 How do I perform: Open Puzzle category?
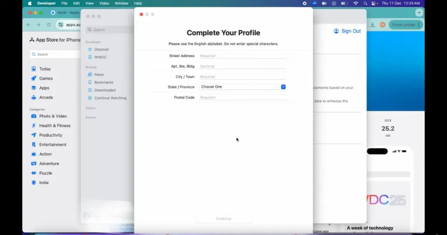45,173
